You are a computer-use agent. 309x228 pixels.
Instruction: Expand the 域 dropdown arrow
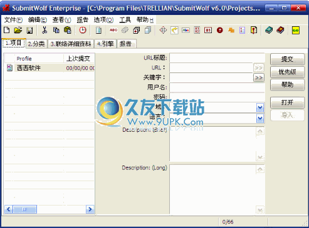click(260, 107)
